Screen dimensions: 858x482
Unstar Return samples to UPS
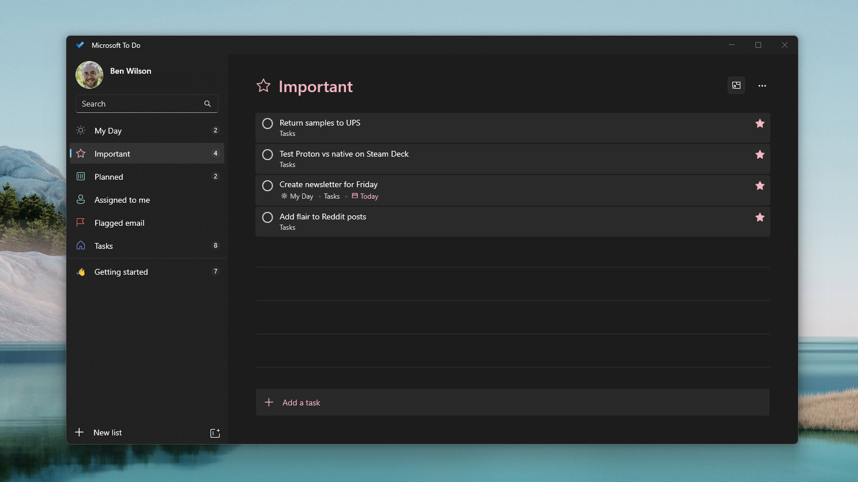(x=760, y=123)
